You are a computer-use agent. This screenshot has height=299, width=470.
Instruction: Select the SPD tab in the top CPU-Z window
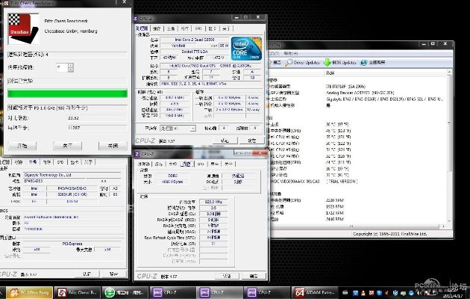[198, 29]
